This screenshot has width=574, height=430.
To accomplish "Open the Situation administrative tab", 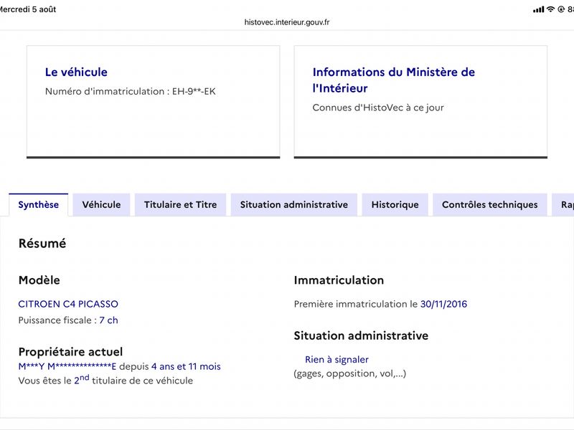I will (294, 205).
